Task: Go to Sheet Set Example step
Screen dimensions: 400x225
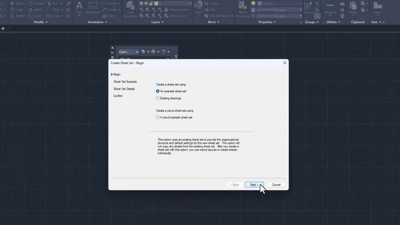Action: 125,82
